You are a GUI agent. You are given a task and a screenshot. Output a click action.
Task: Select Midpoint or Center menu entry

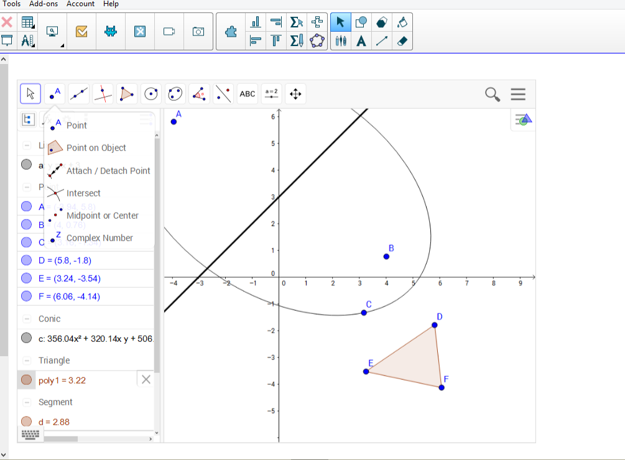[102, 216]
